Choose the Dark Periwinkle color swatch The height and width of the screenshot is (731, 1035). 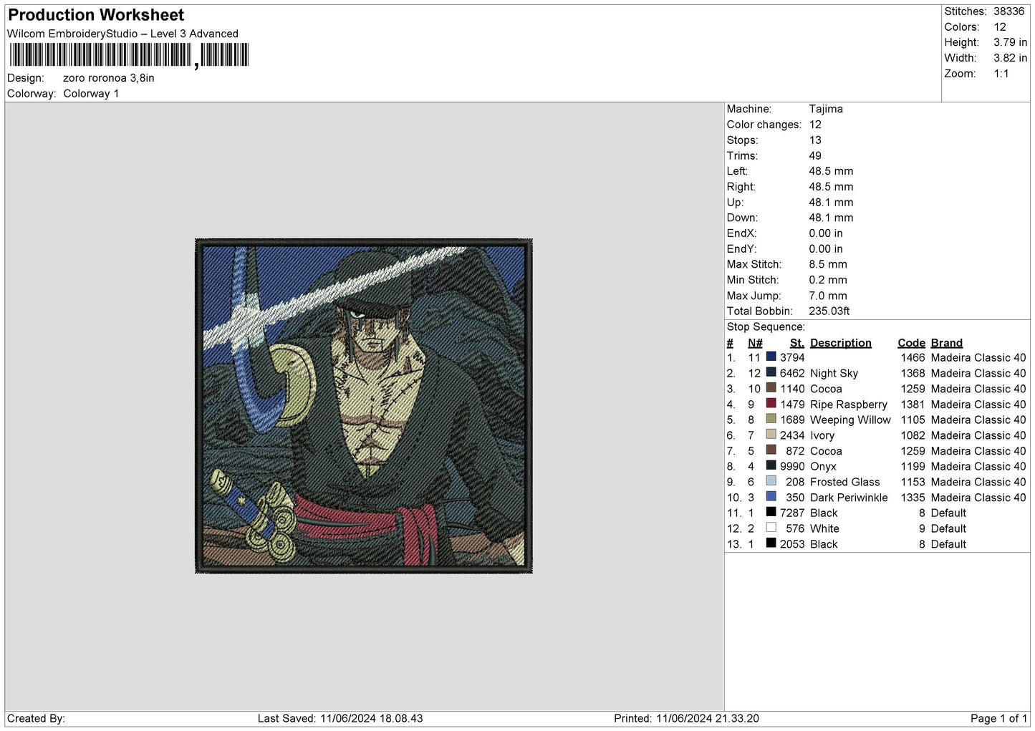pos(771,497)
